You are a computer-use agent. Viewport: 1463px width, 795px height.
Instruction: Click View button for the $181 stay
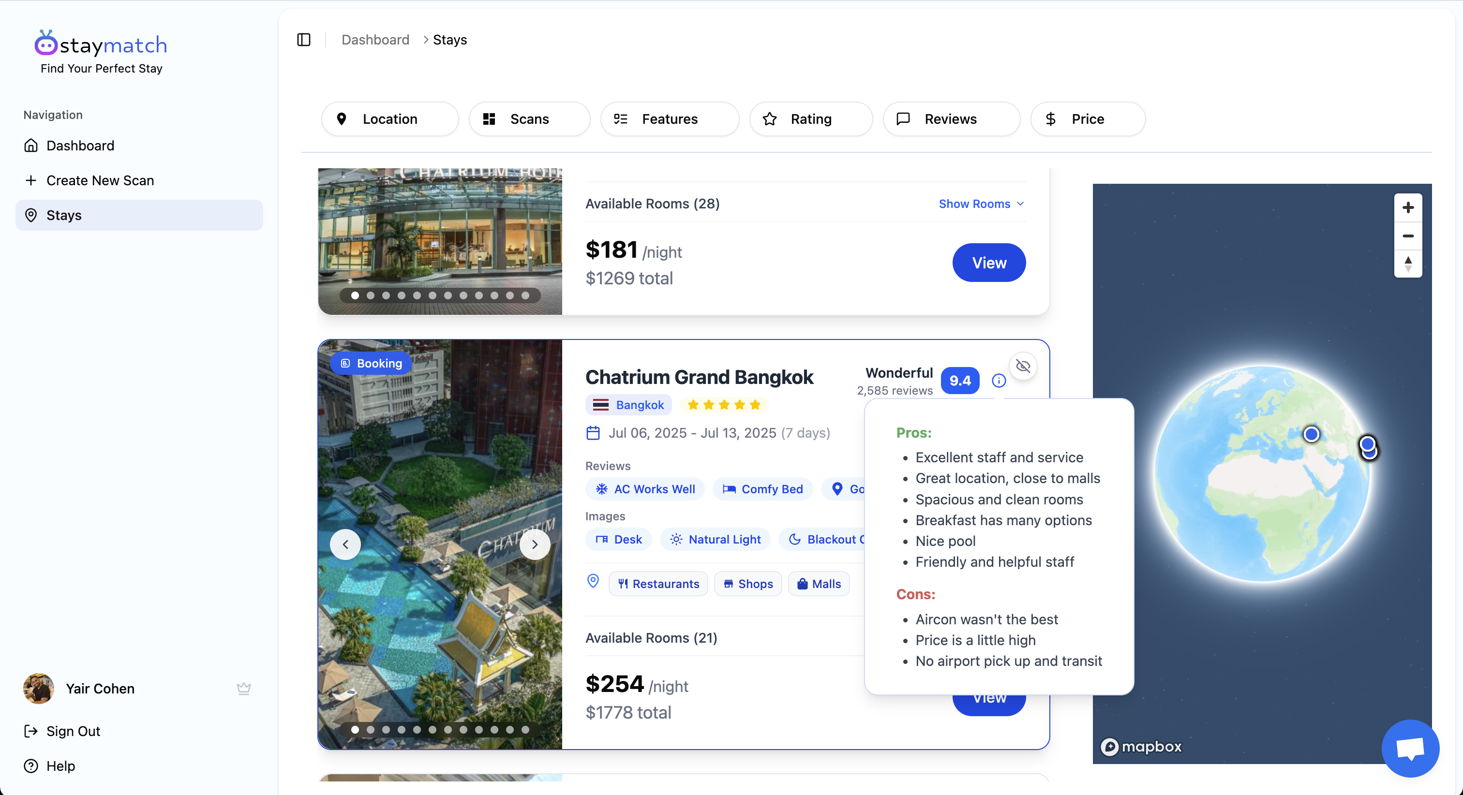(x=989, y=263)
